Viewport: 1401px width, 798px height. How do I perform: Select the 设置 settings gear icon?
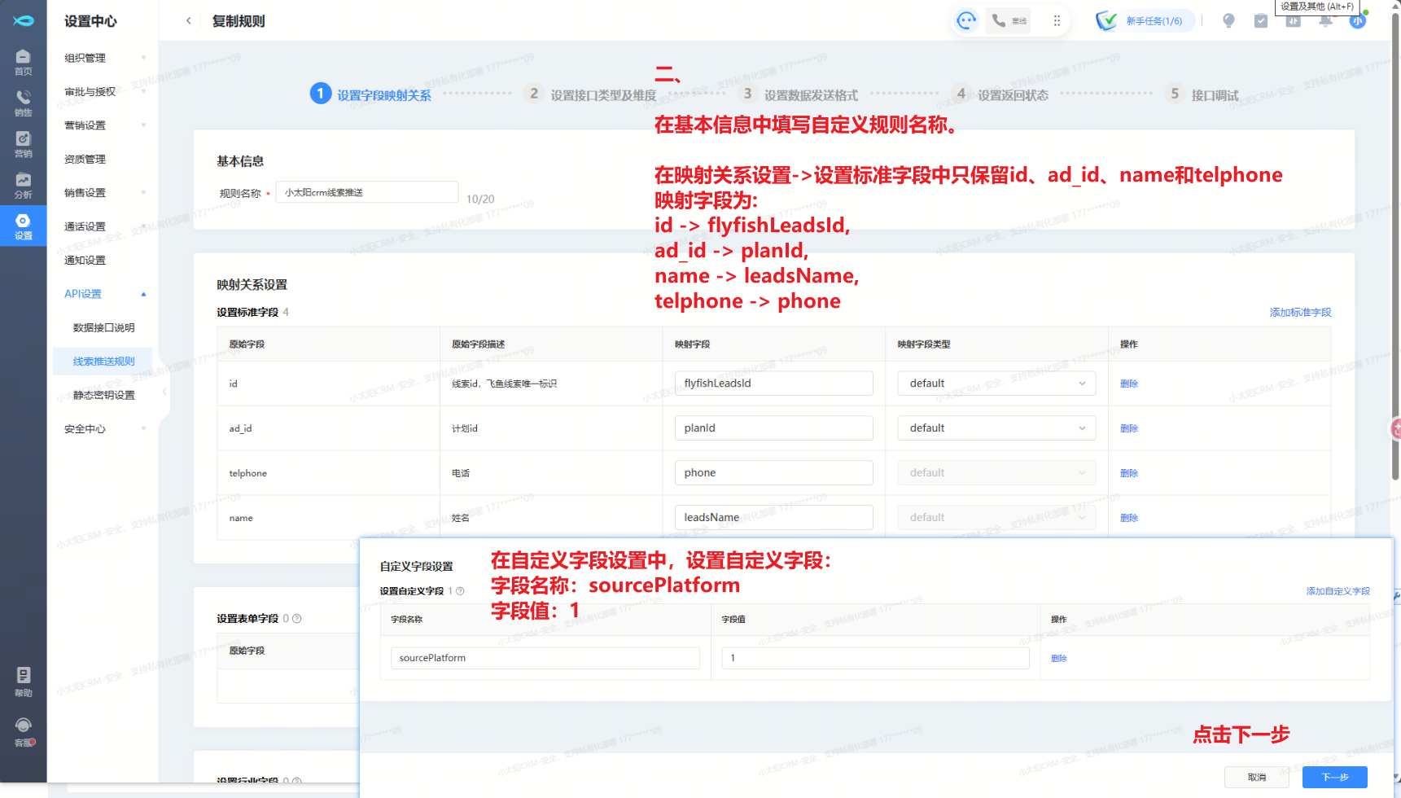click(23, 226)
